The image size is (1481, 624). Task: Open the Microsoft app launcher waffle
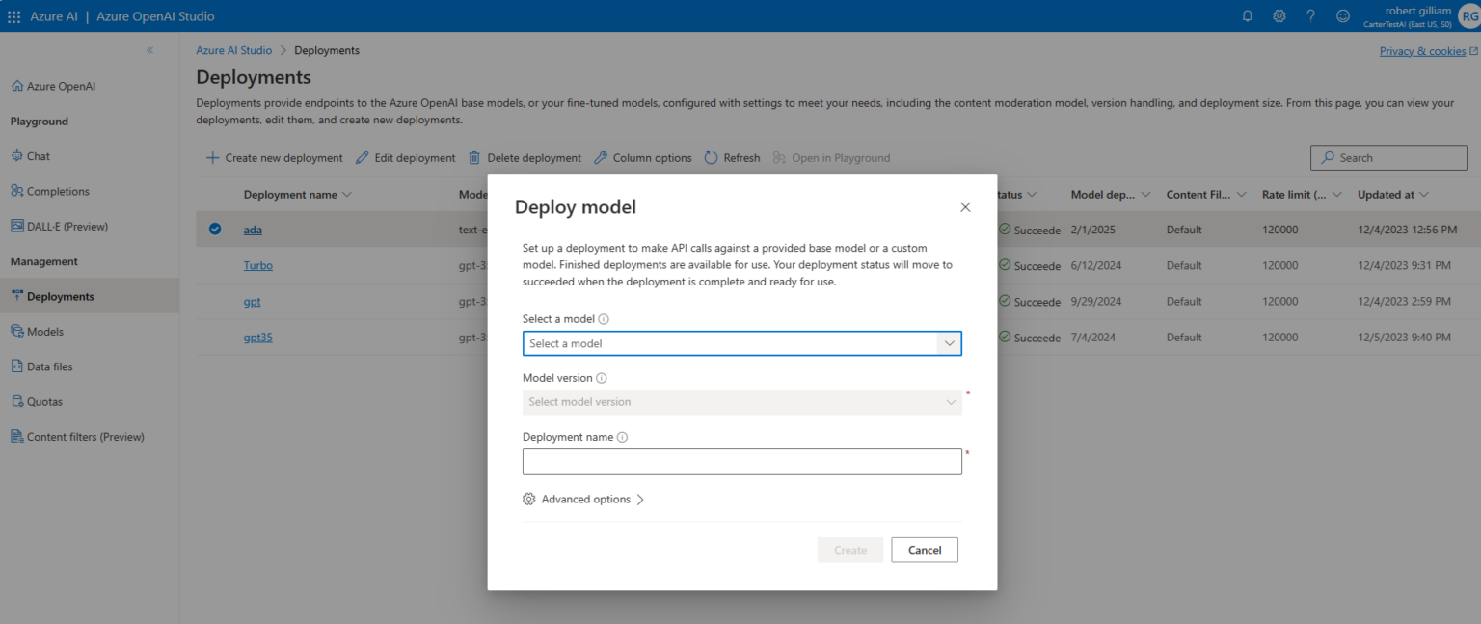point(13,15)
